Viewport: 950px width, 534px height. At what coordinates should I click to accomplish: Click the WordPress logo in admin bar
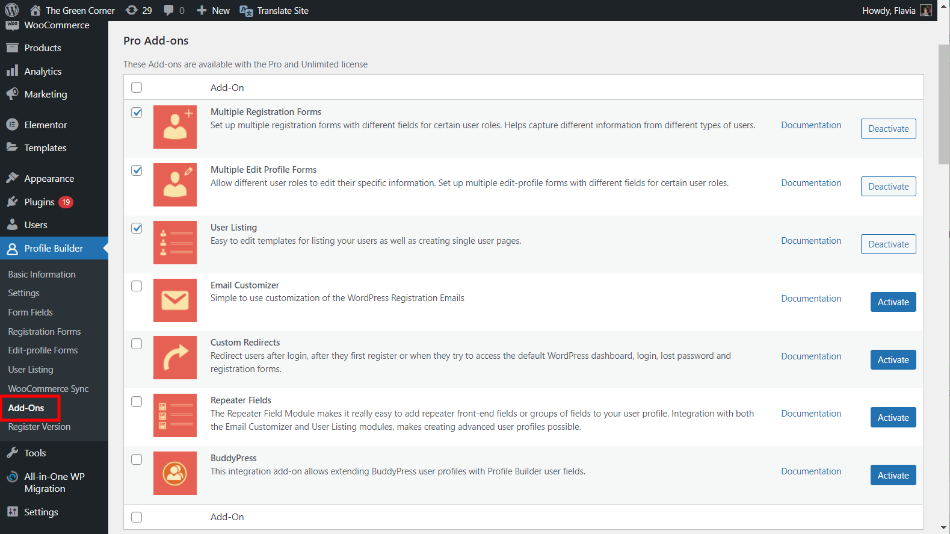12,10
